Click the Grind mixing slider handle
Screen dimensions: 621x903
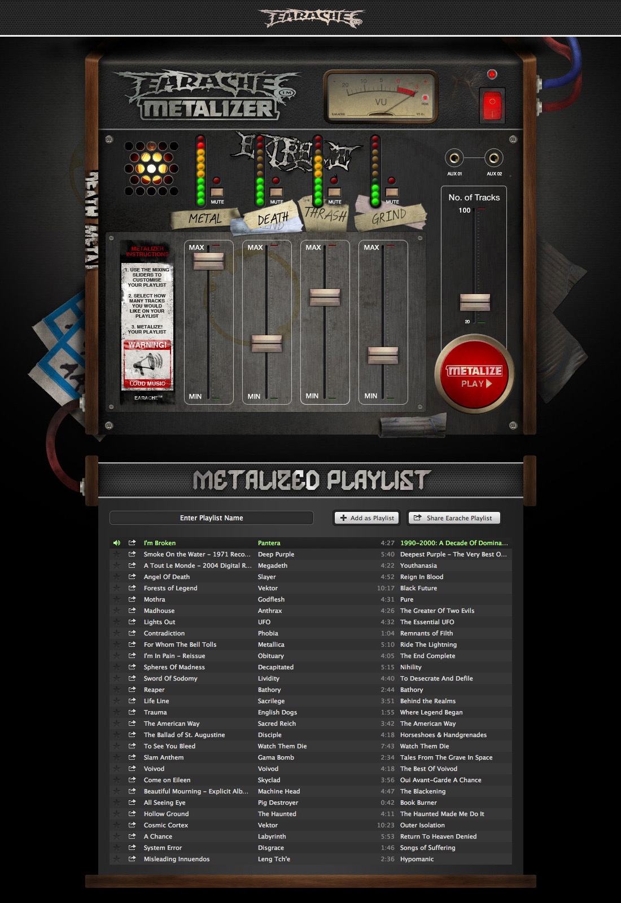[383, 355]
